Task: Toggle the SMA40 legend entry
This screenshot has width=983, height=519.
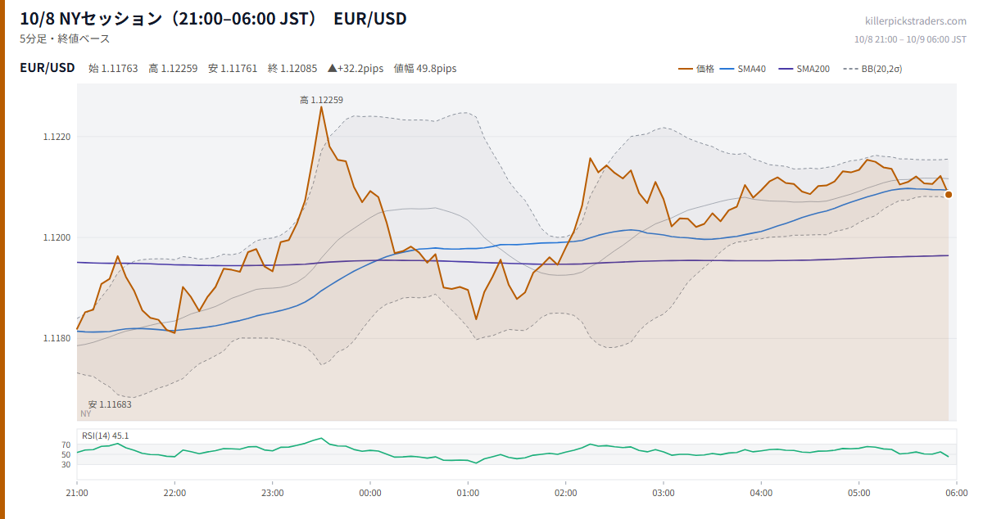Action: point(743,69)
